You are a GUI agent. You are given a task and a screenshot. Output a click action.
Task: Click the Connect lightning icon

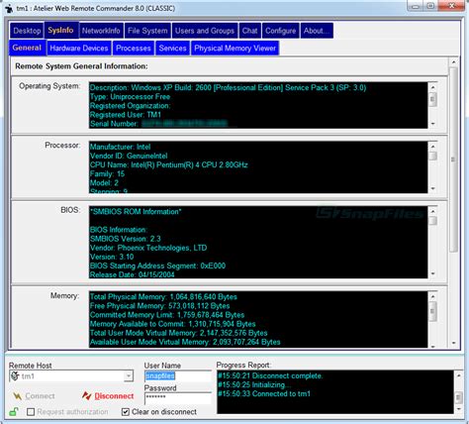17,396
